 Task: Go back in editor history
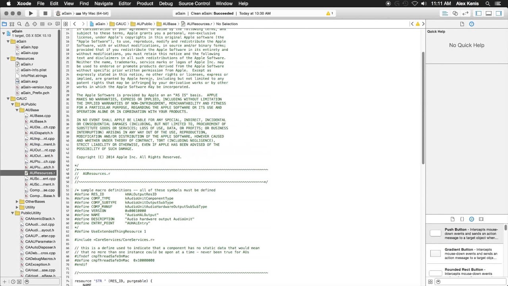(75, 24)
